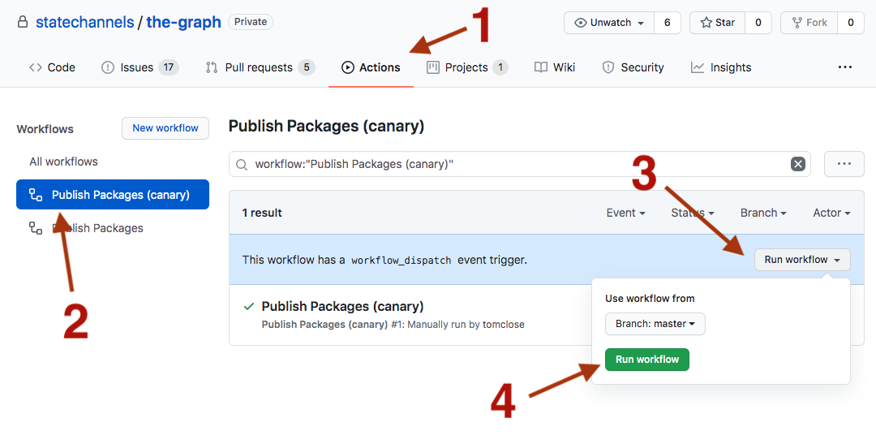The height and width of the screenshot is (444, 876).
Task: Switch to the Issues tab
Action: coord(140,67)
